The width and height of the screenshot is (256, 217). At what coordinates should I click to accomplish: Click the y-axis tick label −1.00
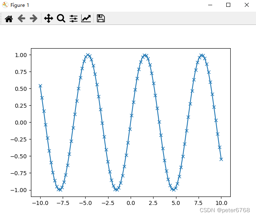click(x=18, y=190)
